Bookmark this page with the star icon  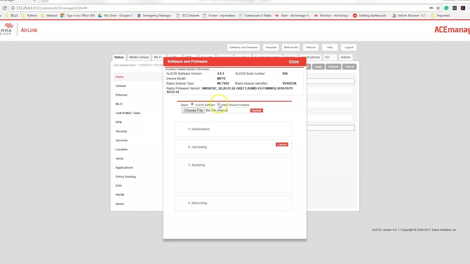[x=438, y=8]
